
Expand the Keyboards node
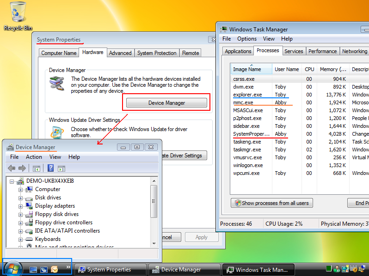(x=20, y=240)
